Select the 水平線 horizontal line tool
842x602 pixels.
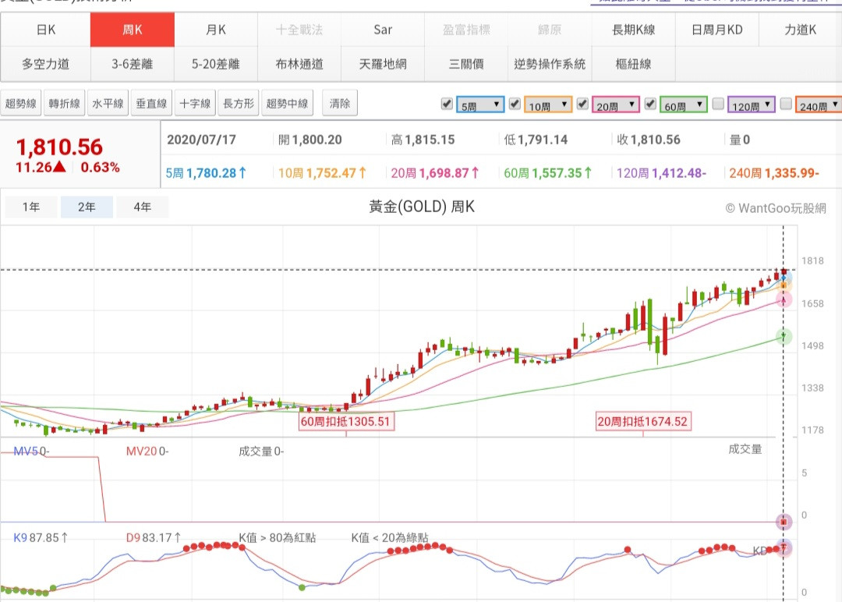(108, 104)
